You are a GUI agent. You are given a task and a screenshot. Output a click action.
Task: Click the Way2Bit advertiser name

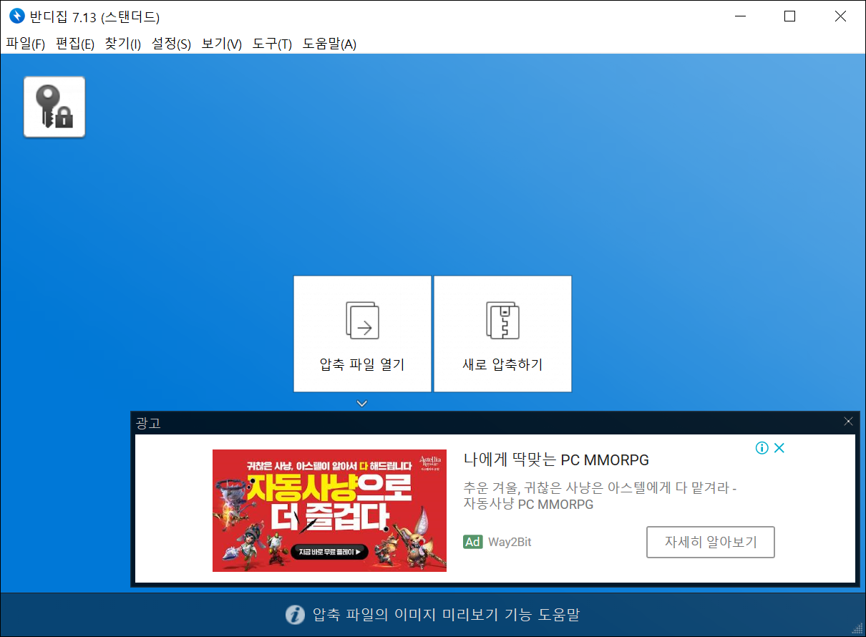510,542
